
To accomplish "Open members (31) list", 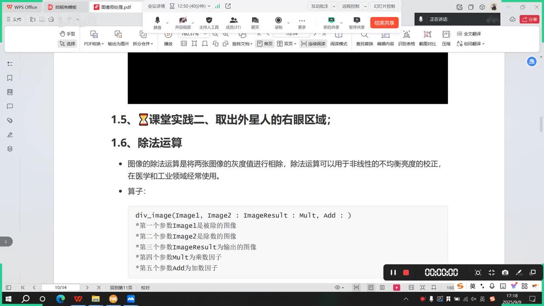I will tap(233, 23).
